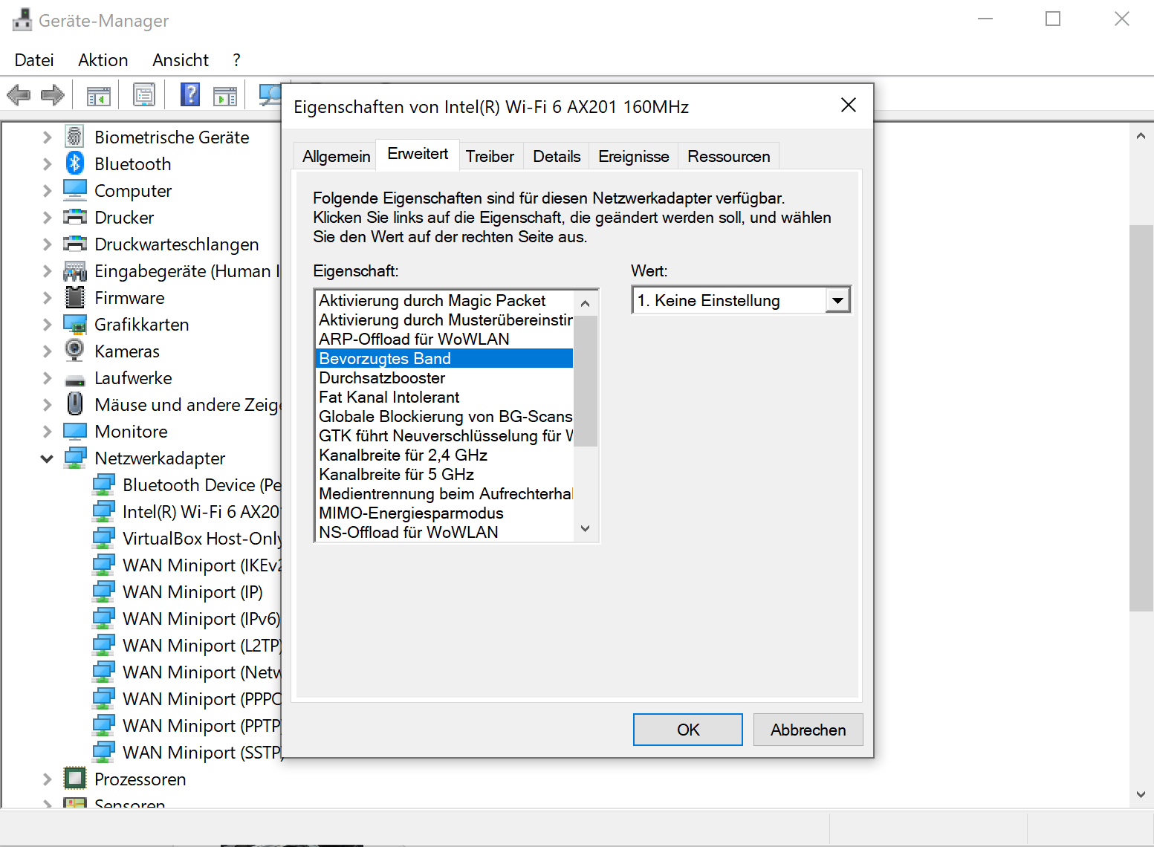Close the Eigenschaften dialog with X
Screen dimensions: 1154x847
click(x=849, y=106)
